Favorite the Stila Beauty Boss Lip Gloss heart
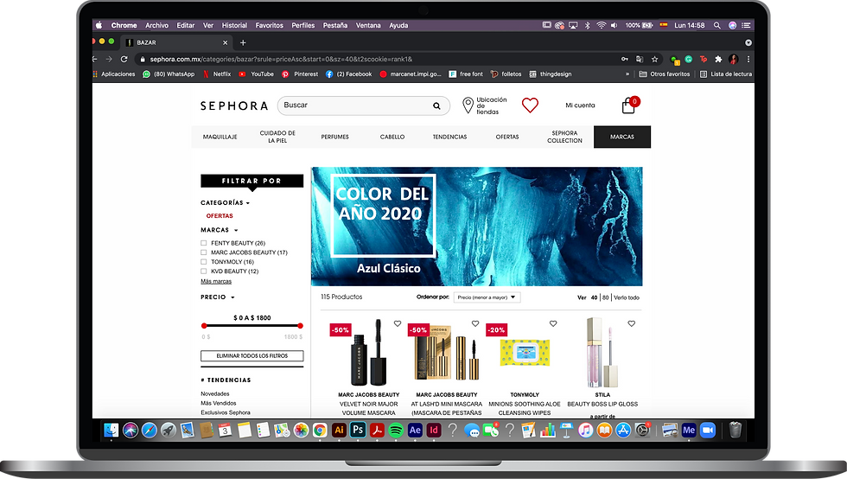847x479 pixels. [632, 324]
